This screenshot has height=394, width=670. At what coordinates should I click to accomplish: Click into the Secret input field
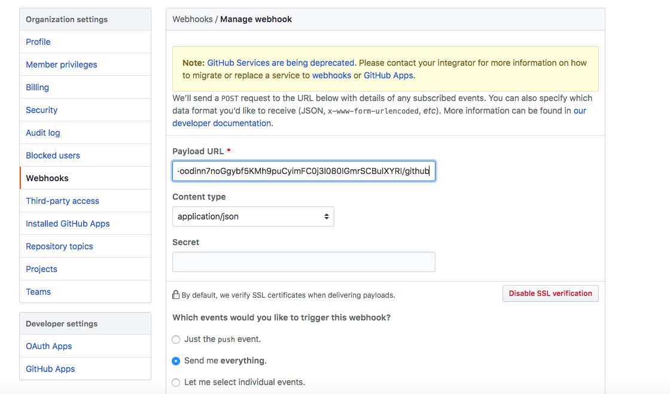pos(304,262)
